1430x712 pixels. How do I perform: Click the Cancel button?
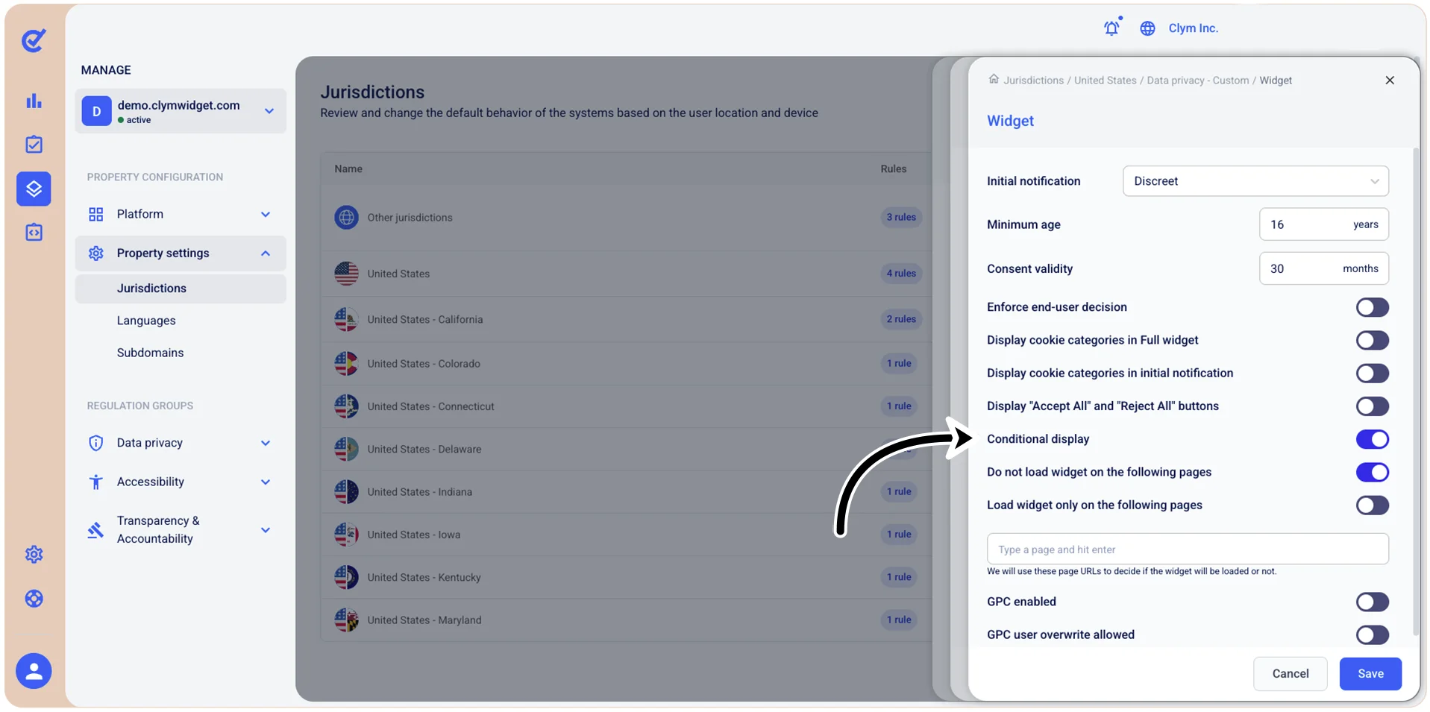tap(1290, 673)
